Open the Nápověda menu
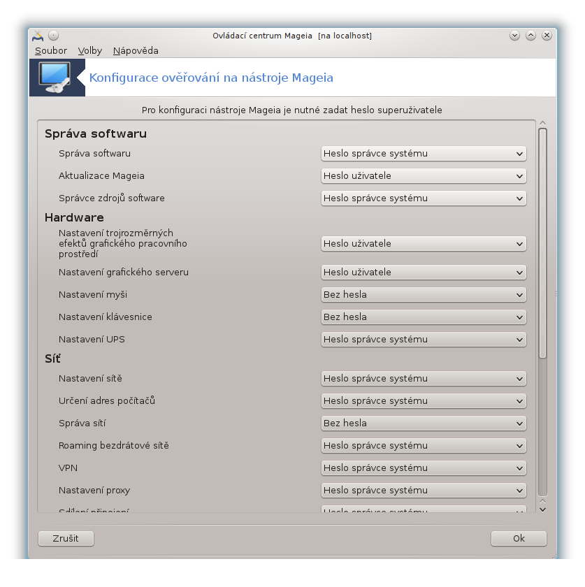The image size is (585, 587). tap(136, 50)
